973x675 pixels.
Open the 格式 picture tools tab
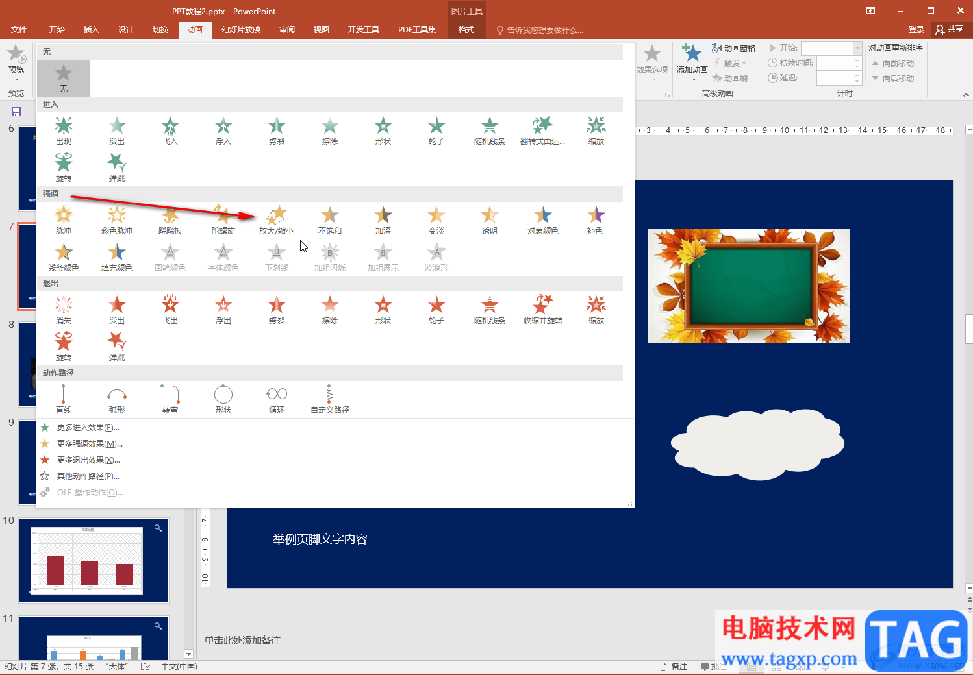[466, 30]
